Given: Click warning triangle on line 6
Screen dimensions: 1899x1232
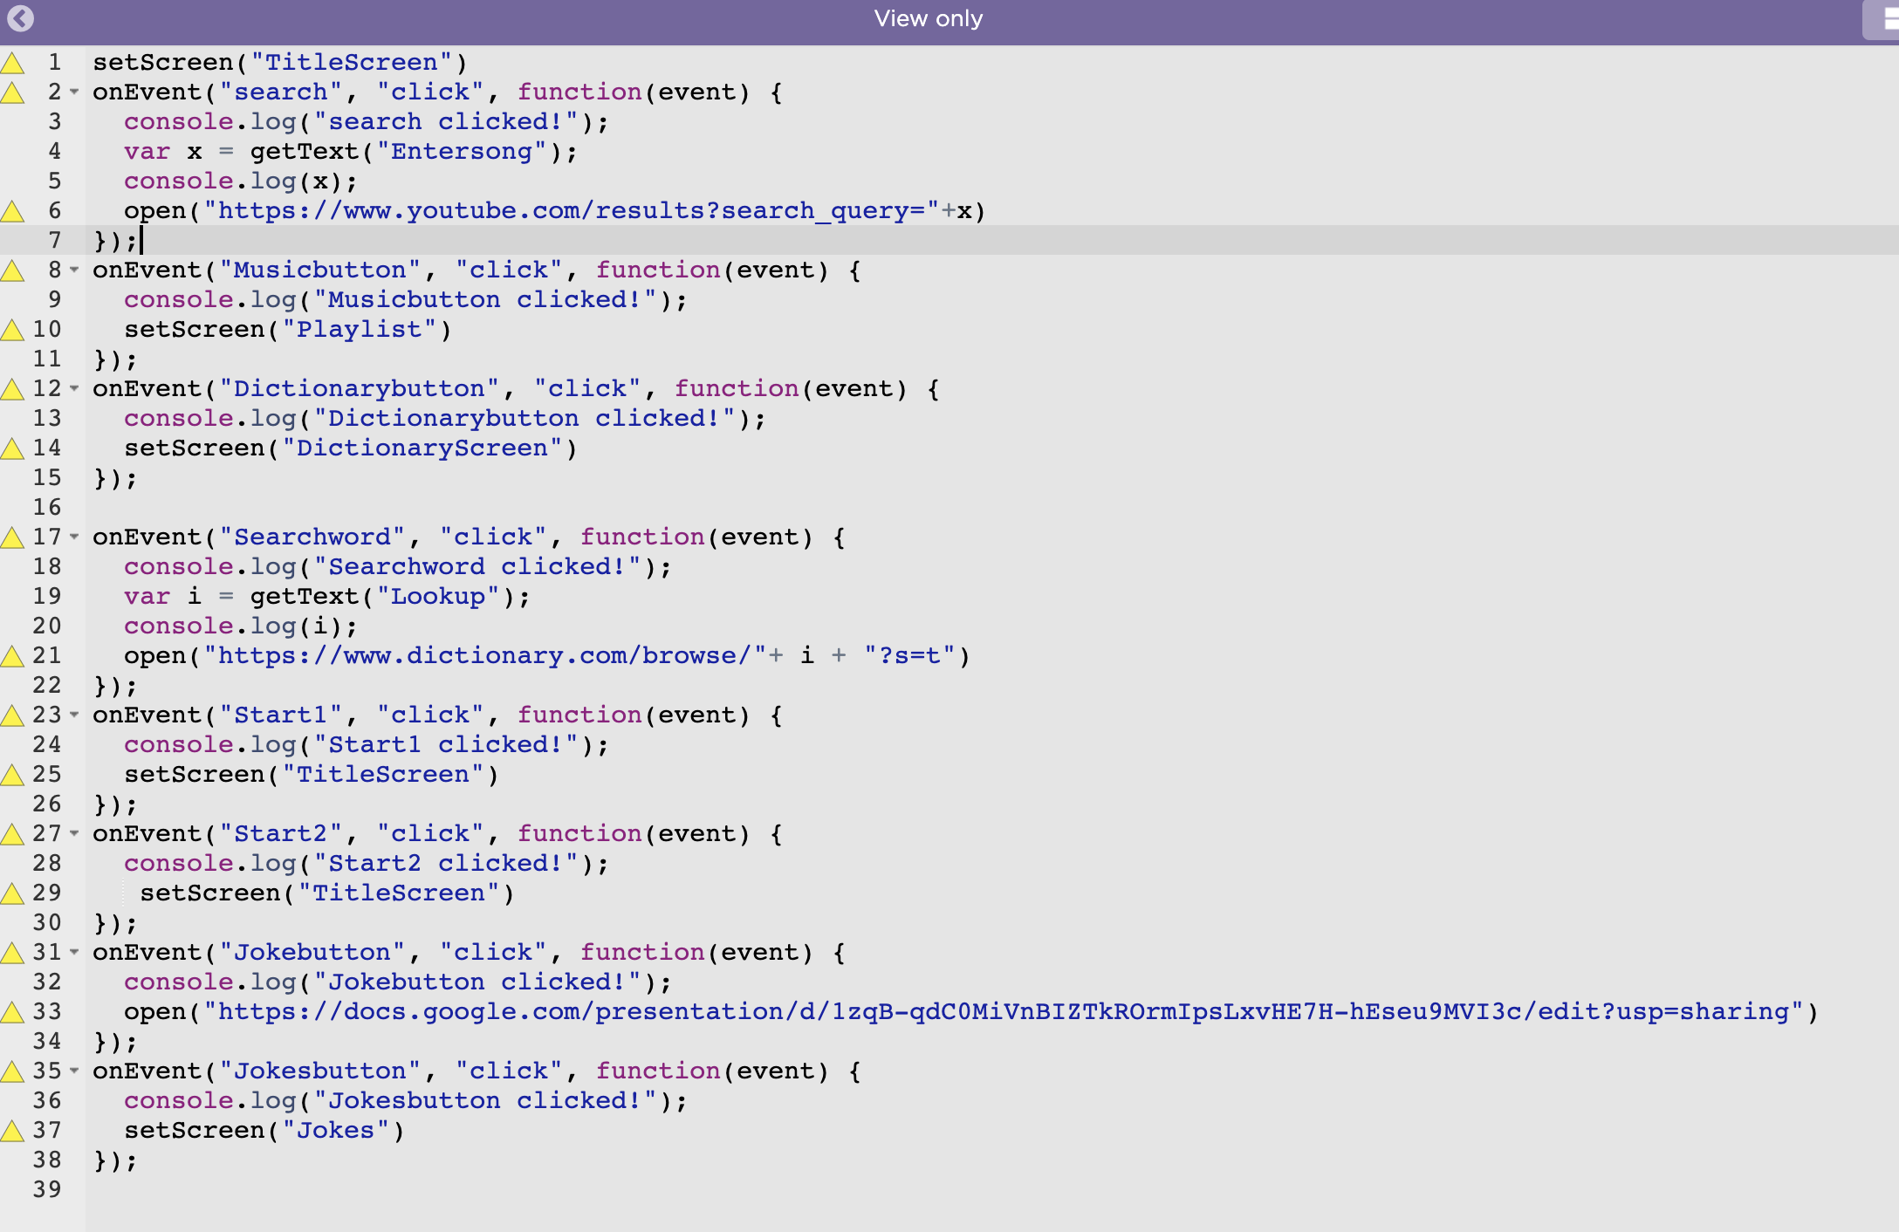Looking at the screenshot, I should [12, 211].
